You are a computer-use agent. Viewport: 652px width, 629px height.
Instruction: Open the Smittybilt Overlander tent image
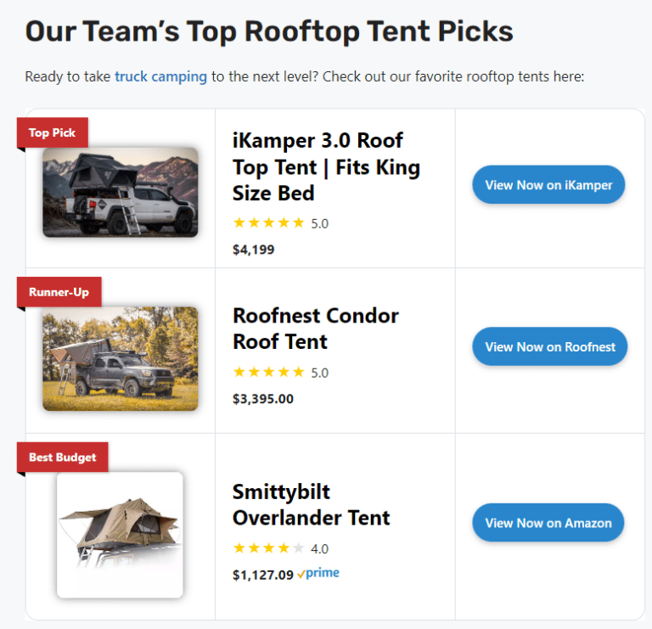120,535
